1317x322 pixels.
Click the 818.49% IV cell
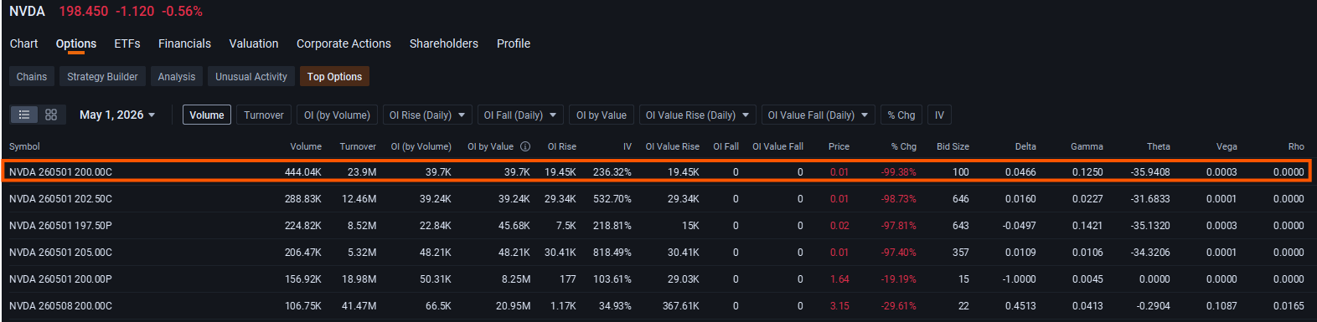pyautogui.click(x=612, y=253)
